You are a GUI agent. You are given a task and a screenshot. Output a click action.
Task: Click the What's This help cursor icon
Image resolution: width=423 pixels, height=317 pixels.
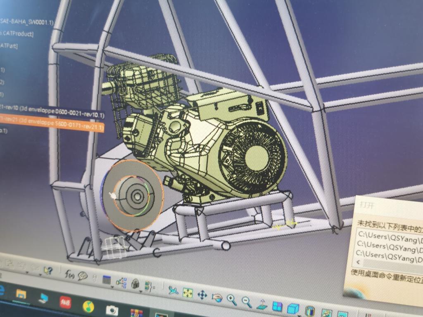[x=48, y=270]
